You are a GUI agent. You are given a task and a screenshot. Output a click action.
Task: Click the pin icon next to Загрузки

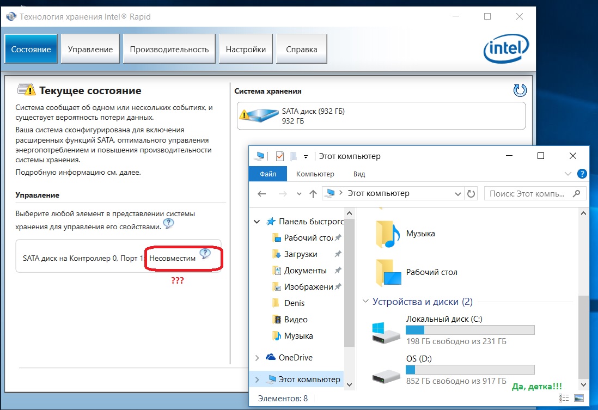pyautogui.click(x=338, y=254)
